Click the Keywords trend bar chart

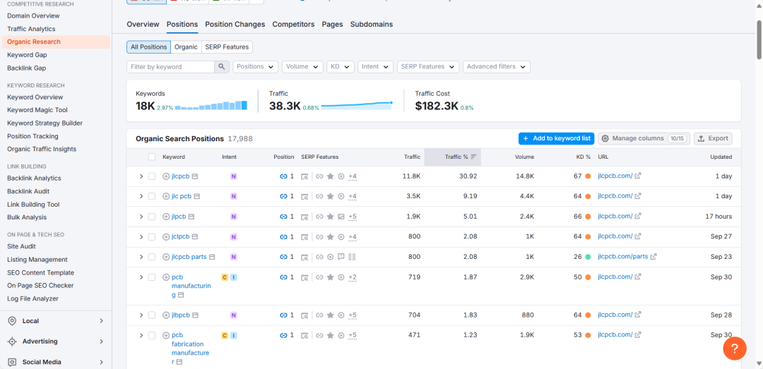tap(211, 106)
